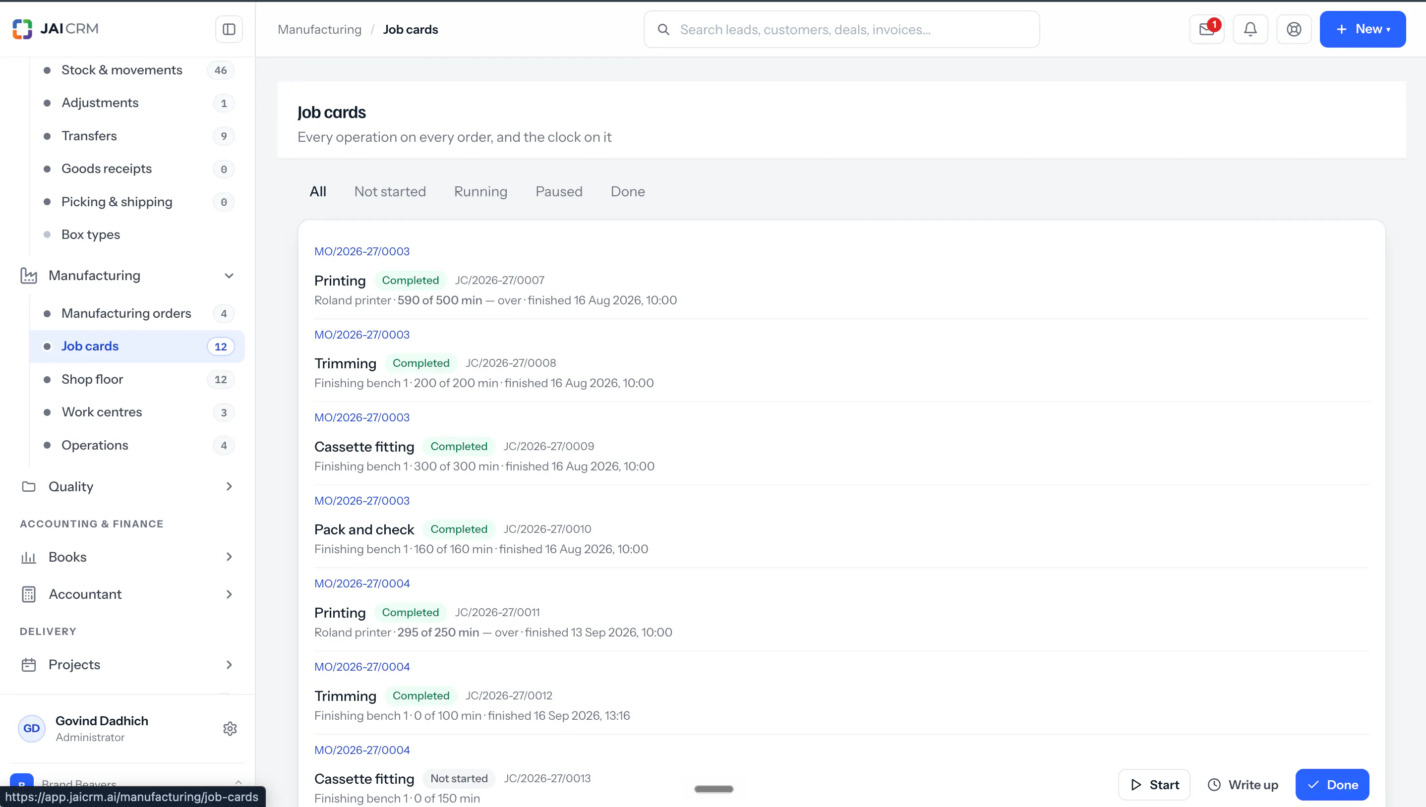Expand the Projects section chevron
The width and height of the screenshot is (1426, 807).
click(229, 665)
